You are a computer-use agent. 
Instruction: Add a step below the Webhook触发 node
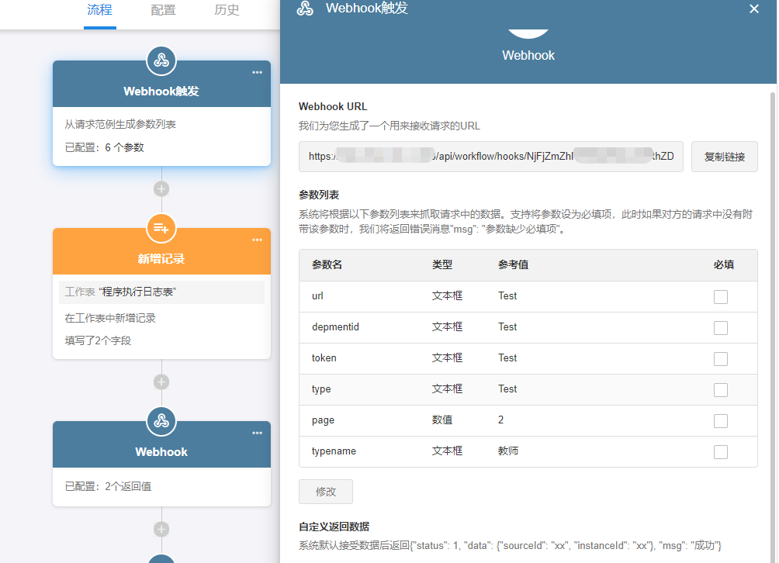161,188
